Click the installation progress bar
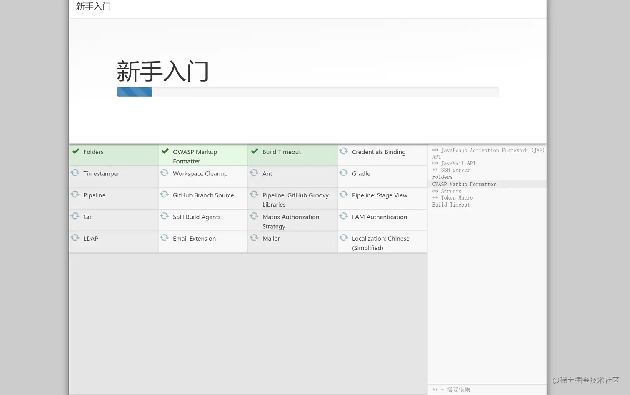Screen dimensions: 630x395 click(307, 92)
